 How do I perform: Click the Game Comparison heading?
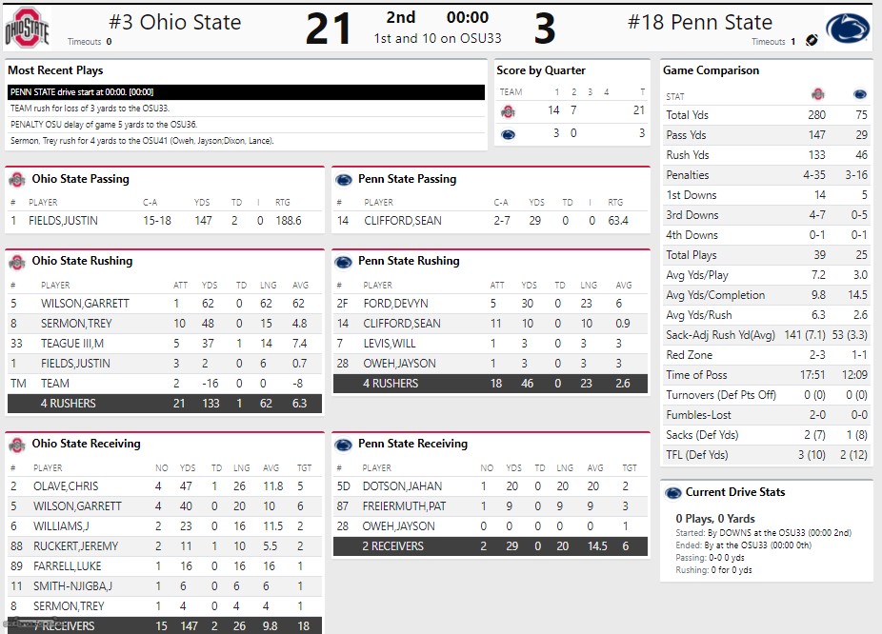[712, 70]
